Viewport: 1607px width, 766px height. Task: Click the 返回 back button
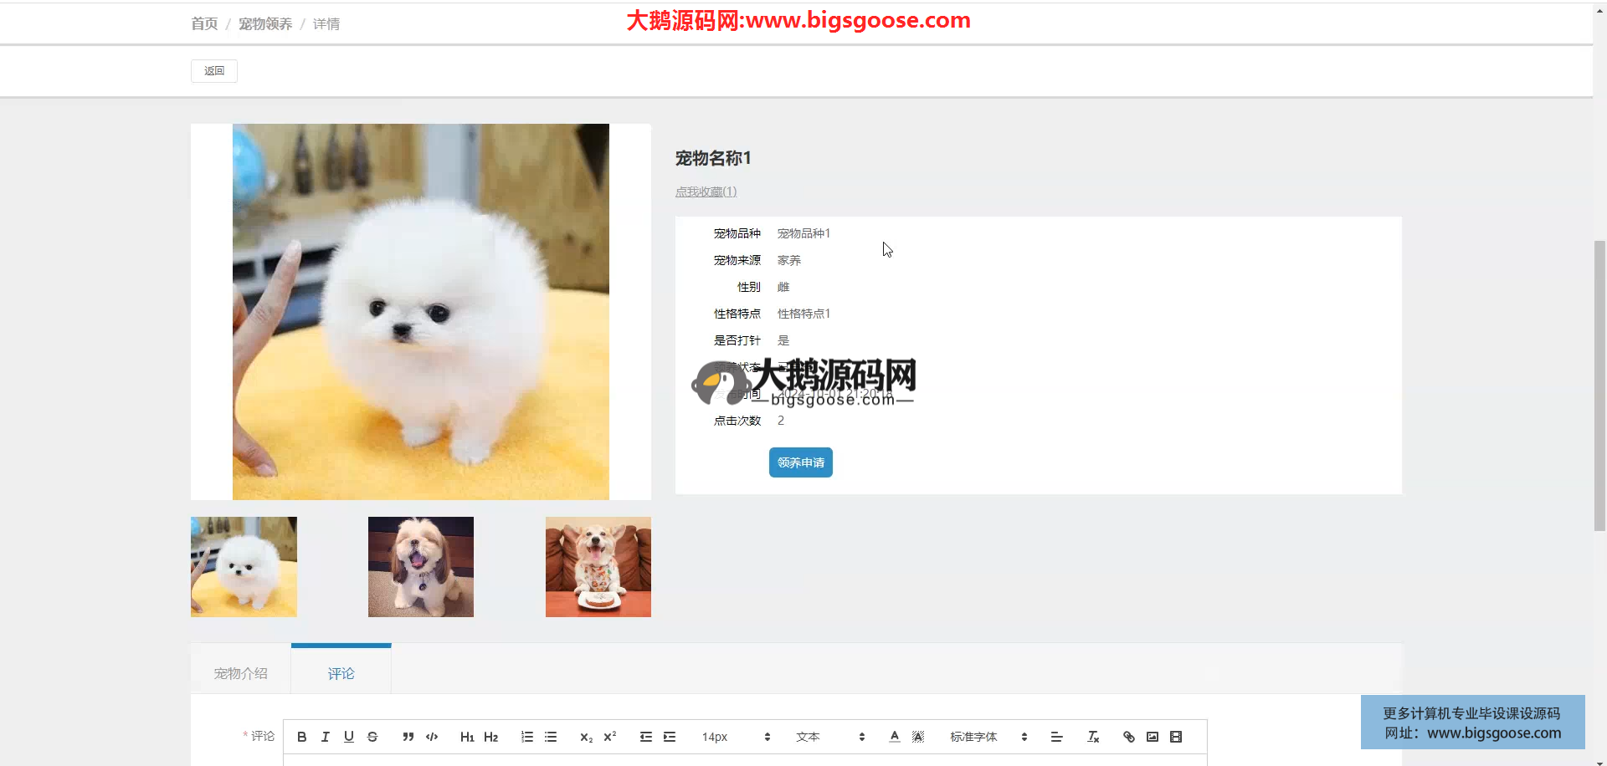[x=214, y=71]
